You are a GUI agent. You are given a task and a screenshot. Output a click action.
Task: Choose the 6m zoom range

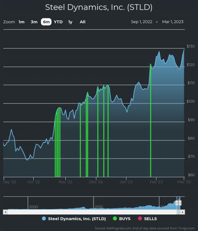coord(46,22)
